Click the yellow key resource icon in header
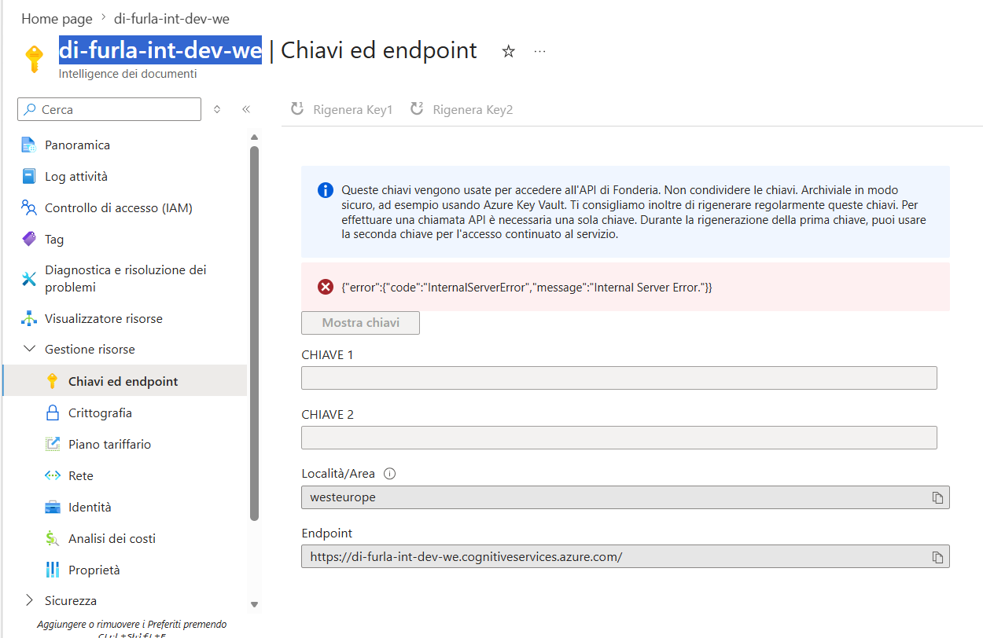Screen dimensions: 983x638 click(33, 59)
